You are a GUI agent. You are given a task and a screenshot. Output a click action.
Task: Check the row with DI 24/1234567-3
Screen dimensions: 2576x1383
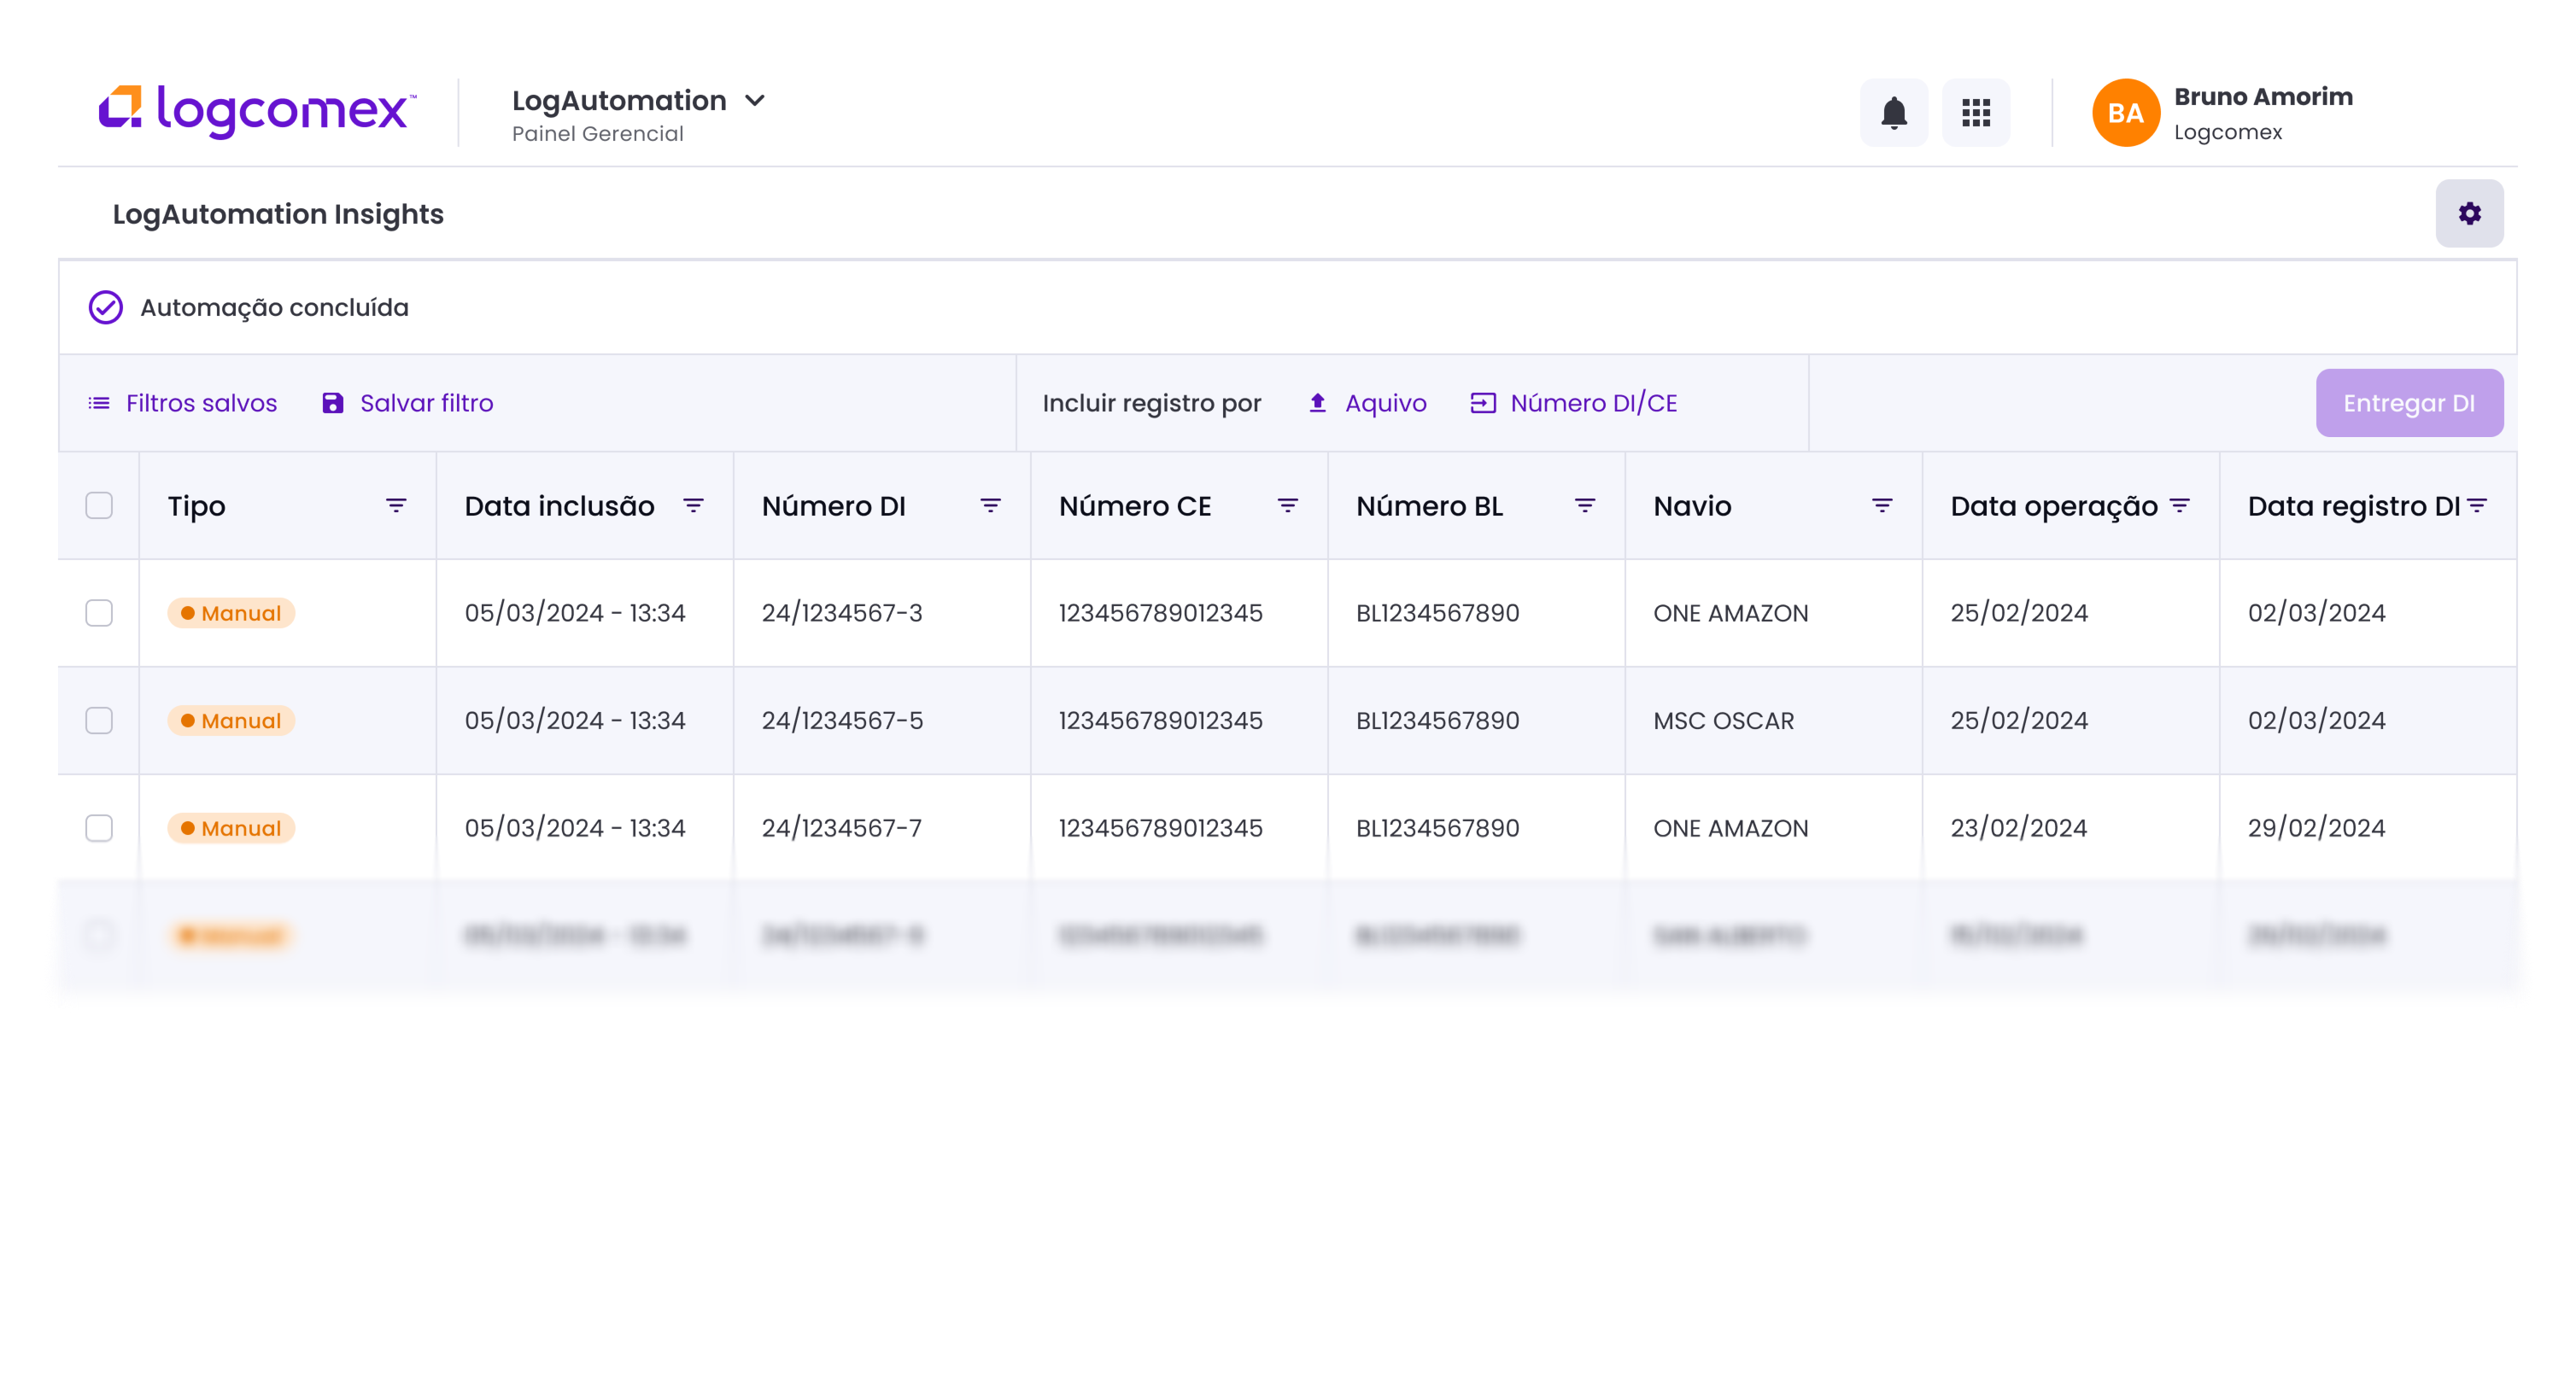[x=99, y=613]
